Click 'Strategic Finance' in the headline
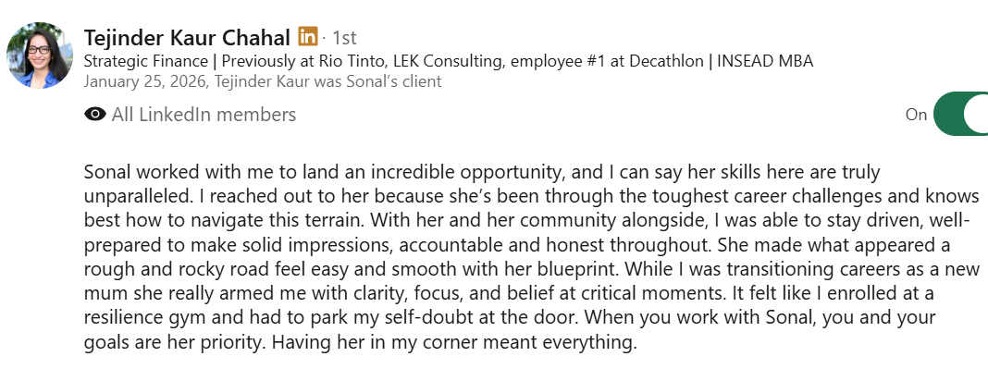The height and width of the screenshot is (381, 988). click(x=146, y=61)
